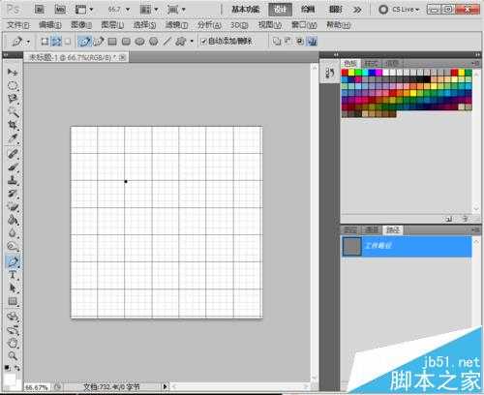Enable Shape Layers mode in options bar
This screenshot has width=484, height=395.
click(x=45, y=42)
